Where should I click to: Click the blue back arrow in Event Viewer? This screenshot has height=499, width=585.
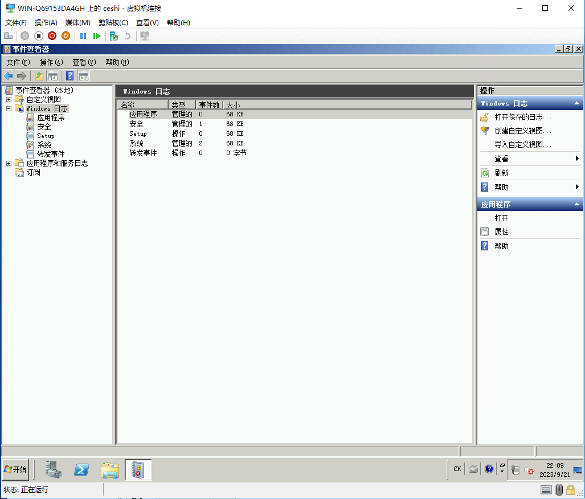pyautogui.click(x=9, y=76)
